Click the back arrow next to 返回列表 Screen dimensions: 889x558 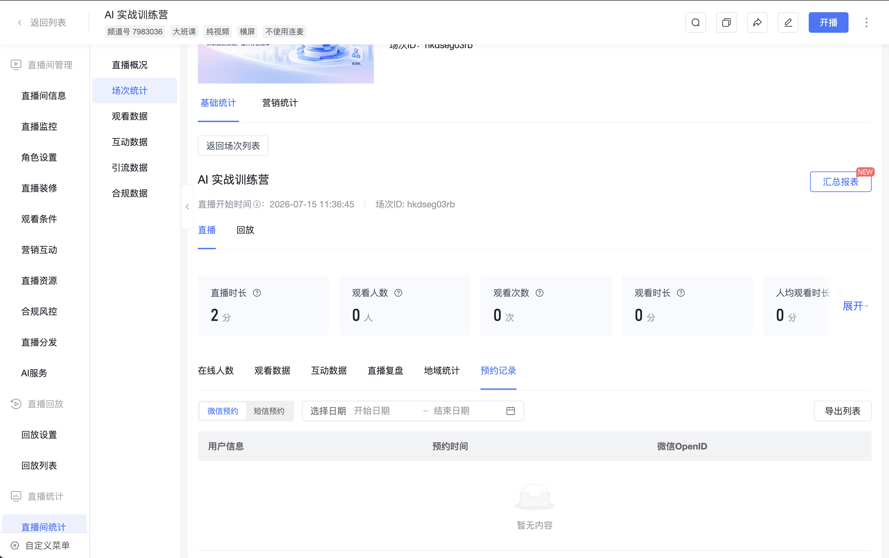pos(20,22)
